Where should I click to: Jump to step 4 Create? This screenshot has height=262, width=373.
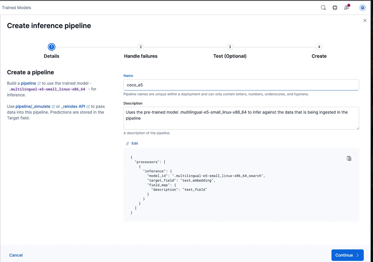click(x=319, y=47)
